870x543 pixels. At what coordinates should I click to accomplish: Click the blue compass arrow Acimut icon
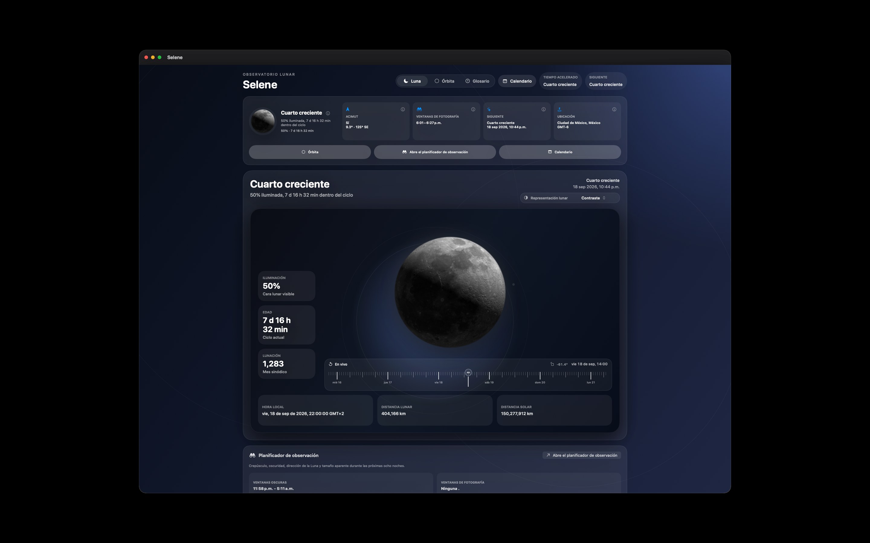(348, 109)
